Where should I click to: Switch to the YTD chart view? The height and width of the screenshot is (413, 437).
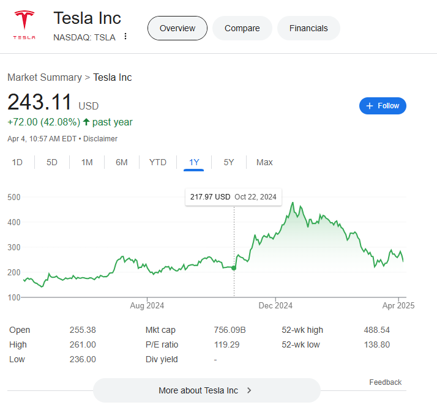(158, 162)
